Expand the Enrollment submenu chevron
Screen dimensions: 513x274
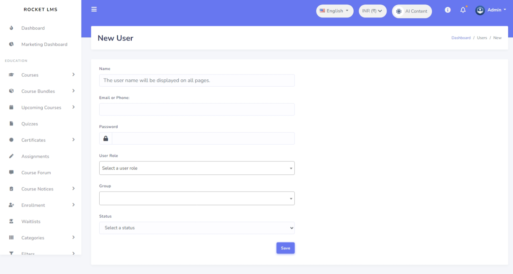(x=73, y=205)
